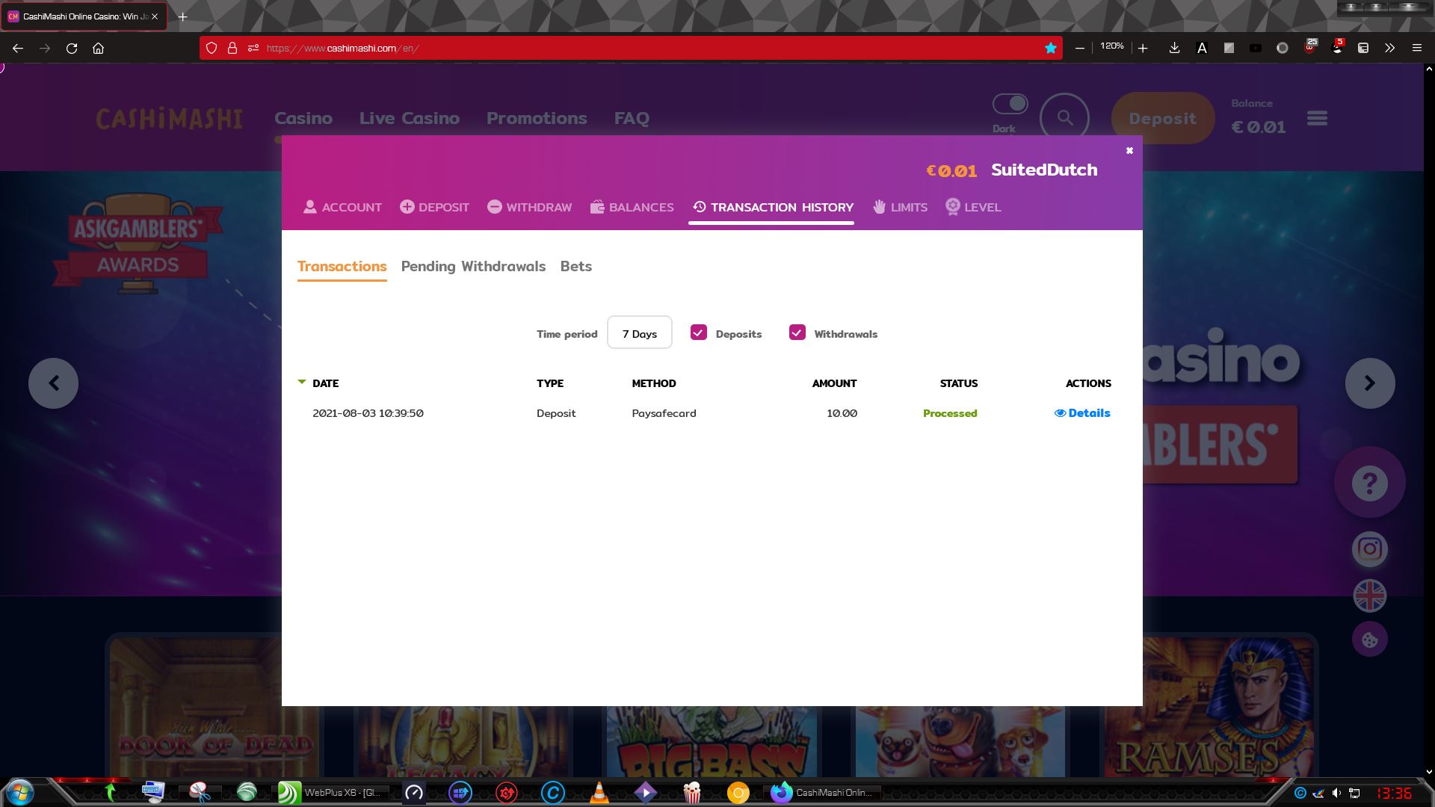Show more toolbar tools chevron
This screenshot has height=807, width=1435.
(x=1389, y=48)
